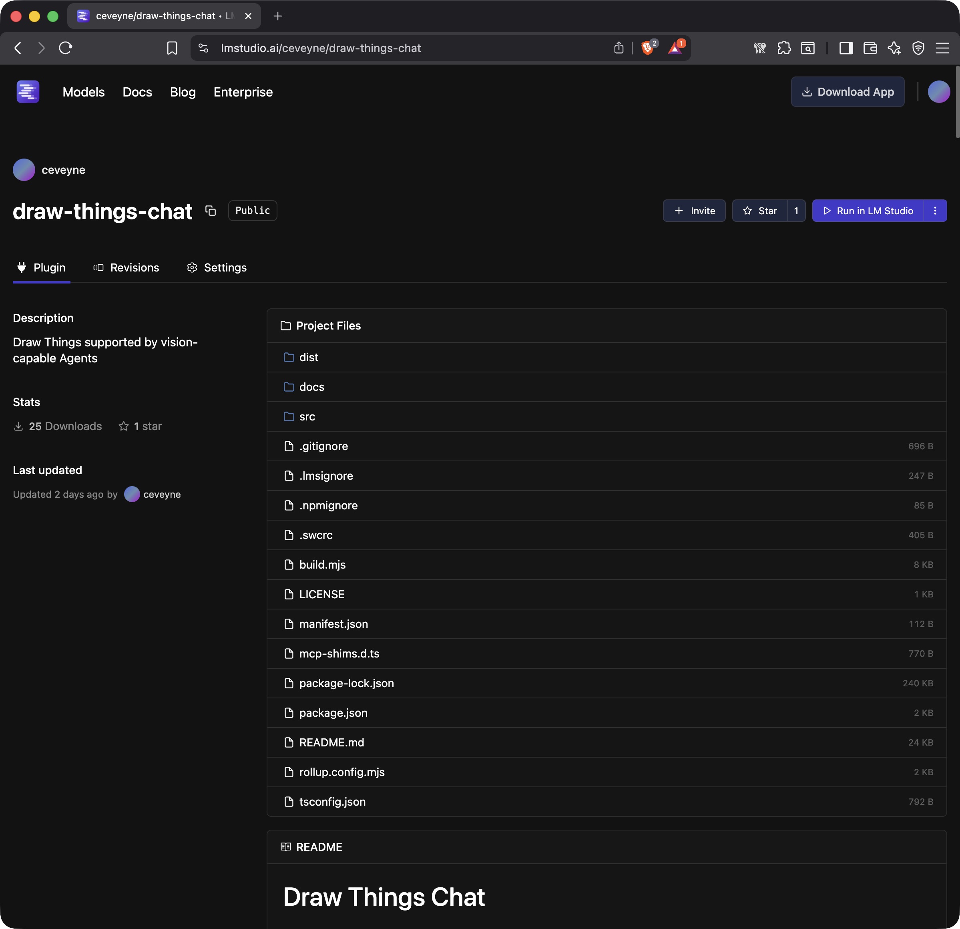Open the Run in LM Studio options menu
Image resolution: width=960 pixels, height=929 pixels.
coord(935,211)
